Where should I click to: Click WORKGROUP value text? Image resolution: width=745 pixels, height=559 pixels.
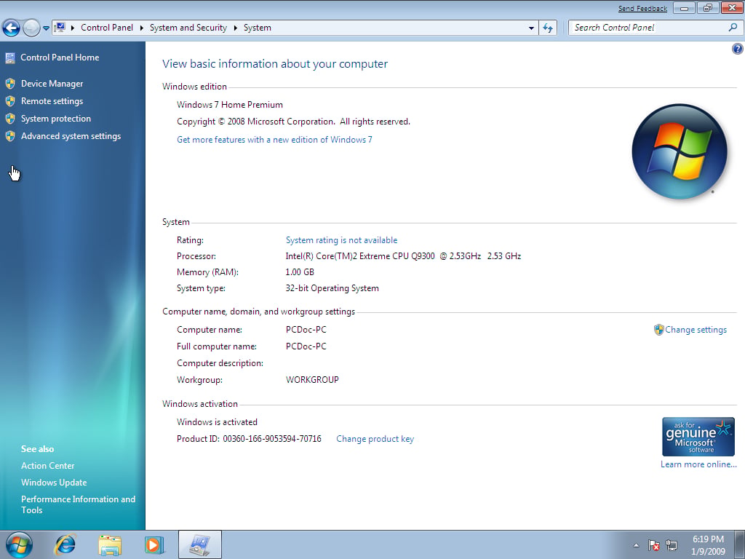[x=312, y=380]
